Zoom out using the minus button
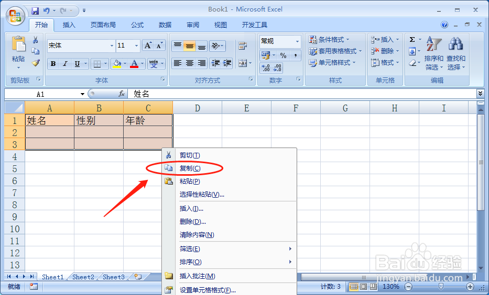 pyautogui.click(x=408, y=287)
